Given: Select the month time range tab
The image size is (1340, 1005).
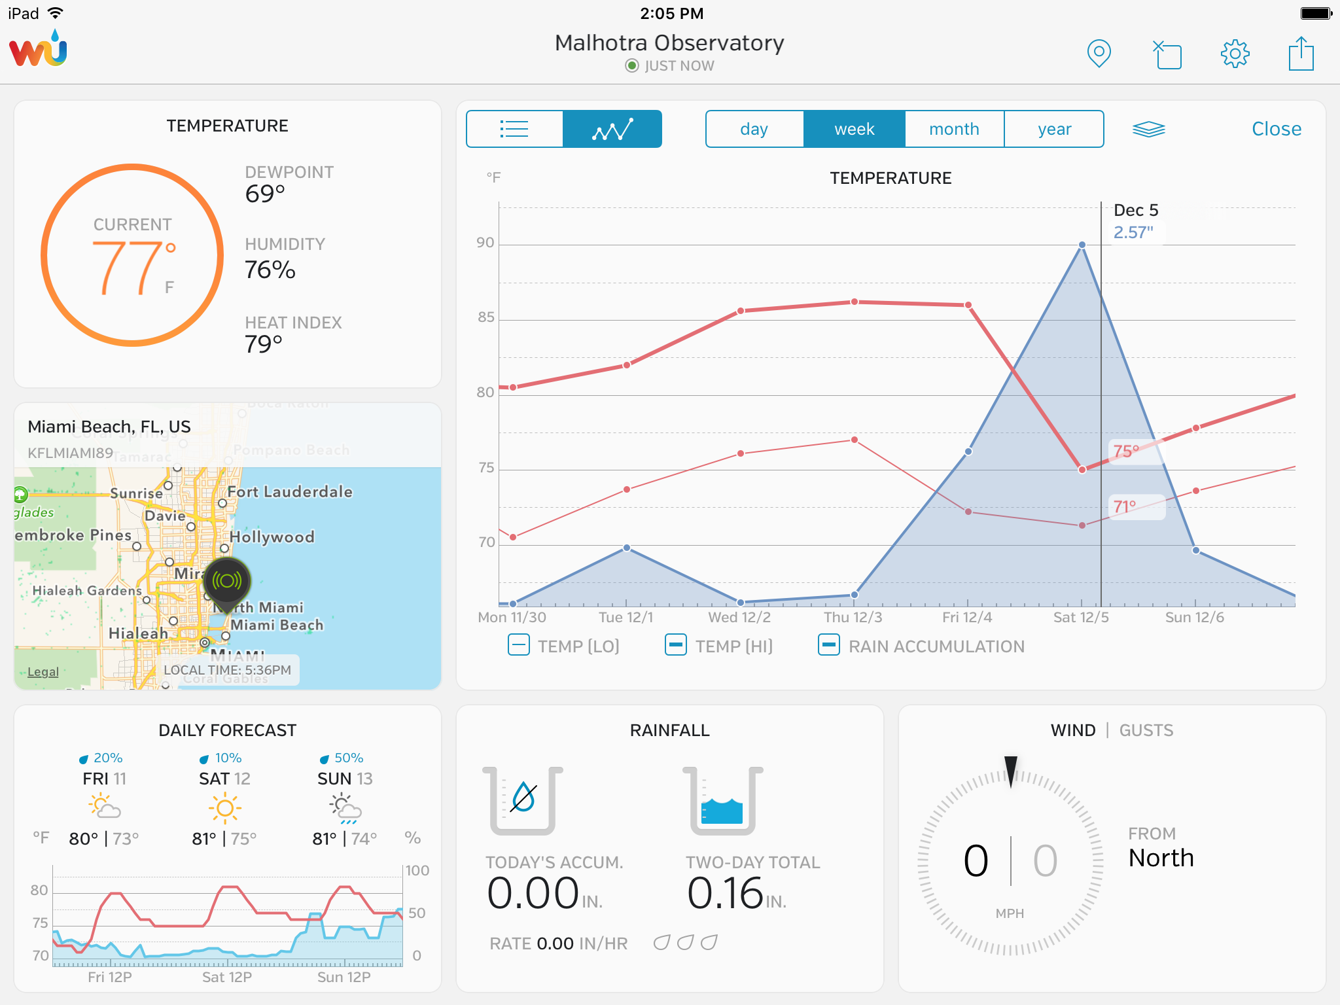Looking at the screenshot, I should coord(954,129).
